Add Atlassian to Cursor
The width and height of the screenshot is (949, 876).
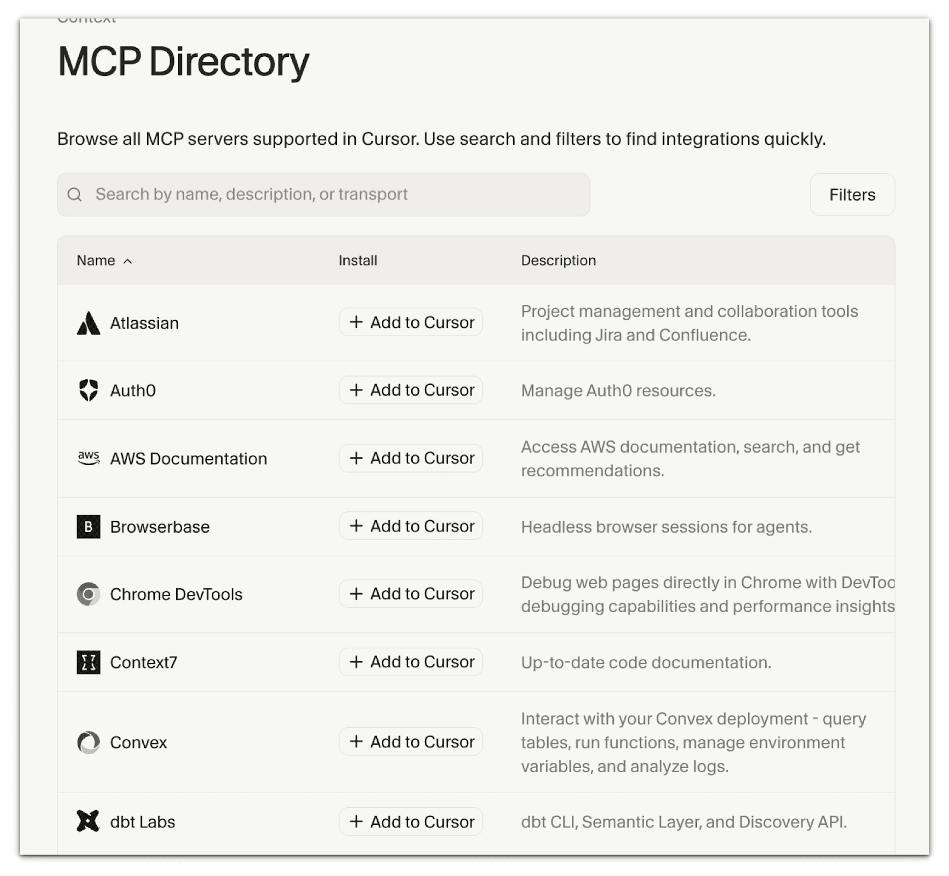tap(410, 322)
